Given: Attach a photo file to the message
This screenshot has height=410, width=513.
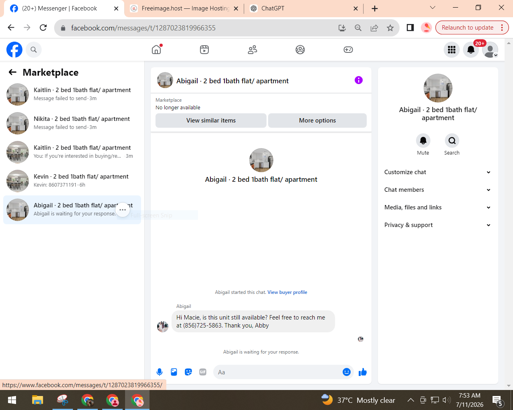Looking at the screenshot, I should point(174,372).
